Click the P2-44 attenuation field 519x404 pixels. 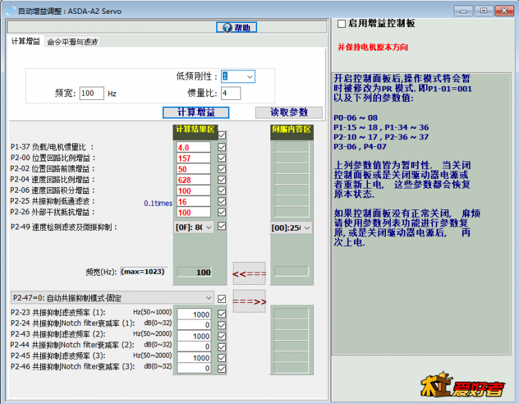pyautogui.click(x=193, y=346)
